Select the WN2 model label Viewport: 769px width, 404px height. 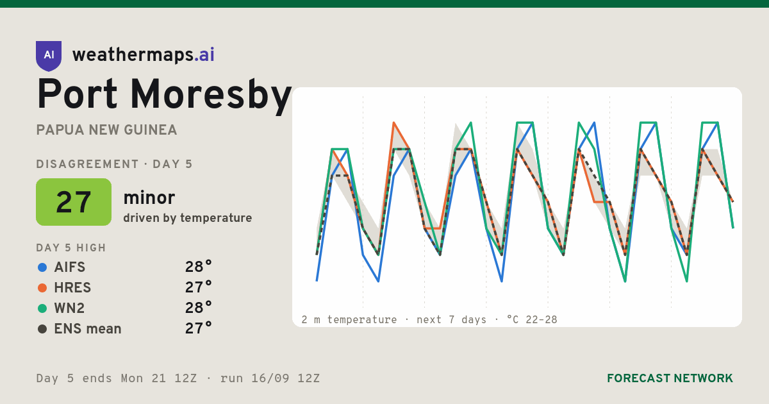pyautogui.click(x=69, y=308)
